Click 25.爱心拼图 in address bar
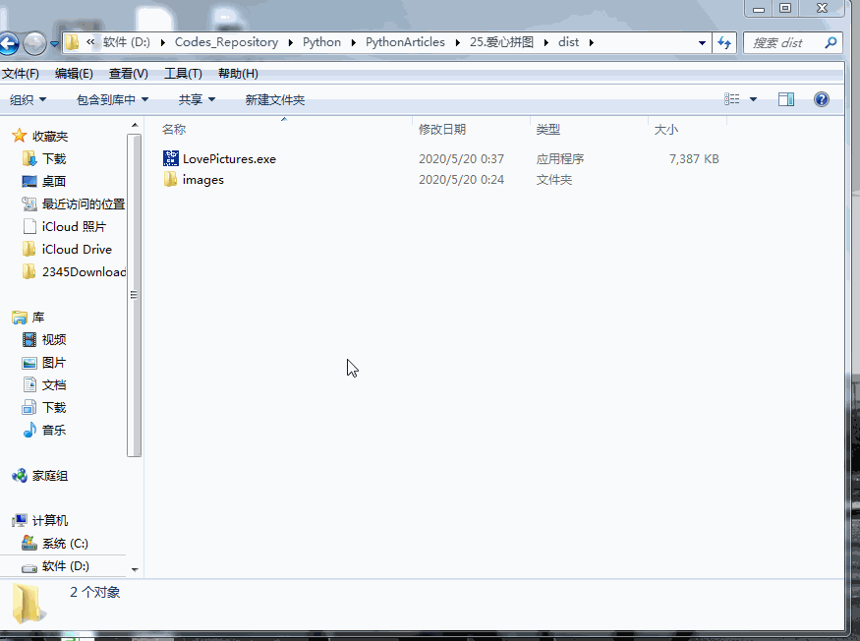Viewport: 860px width, 641px height. pyautogui.click(x=501, y=42)
